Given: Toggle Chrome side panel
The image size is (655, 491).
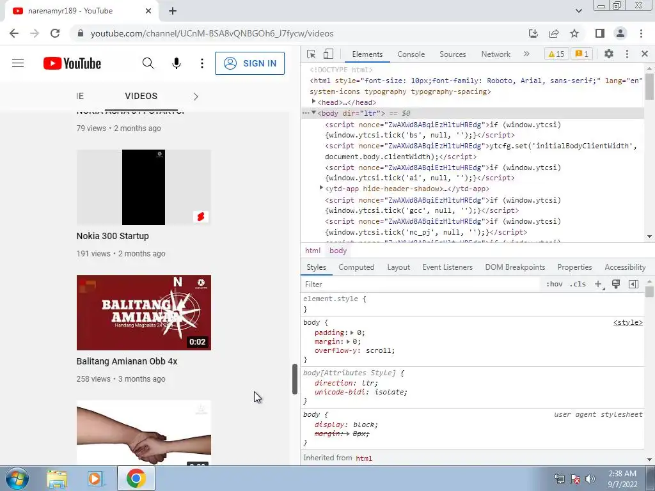Looking at the screenshot, I should 600,33.
